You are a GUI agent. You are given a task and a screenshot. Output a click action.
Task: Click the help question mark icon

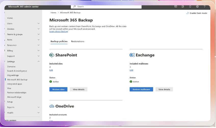(x=205, y=7)
